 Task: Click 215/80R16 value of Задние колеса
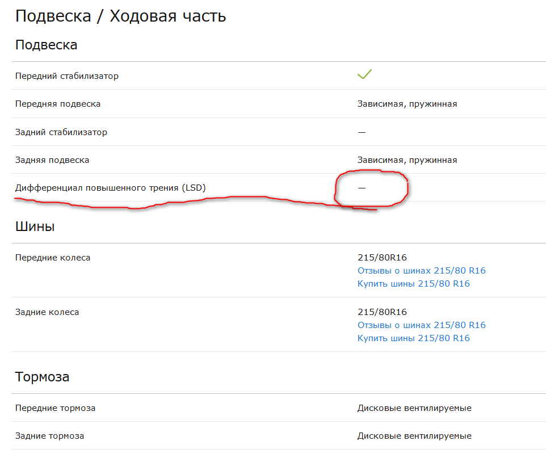click(382, 312)
